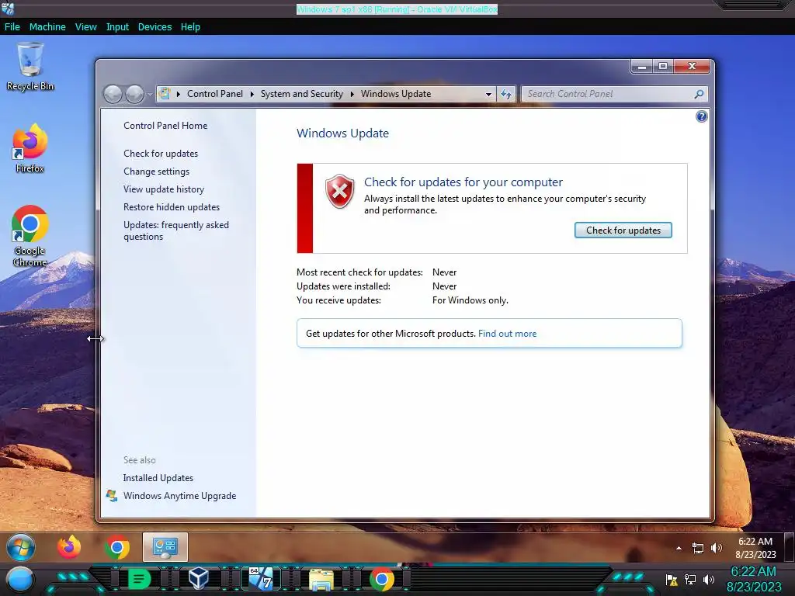
Task: Open Restore hidden updates
Action: tap(172, 206)
